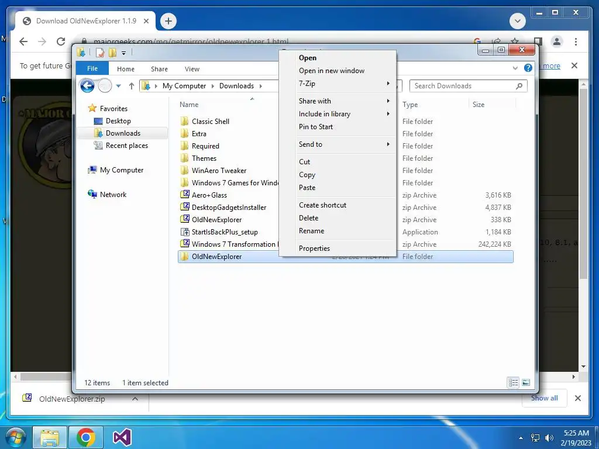Go up one folder level arrow
Image resolution: width=599 pixels, height=449 pixels.
coord(132,86)
